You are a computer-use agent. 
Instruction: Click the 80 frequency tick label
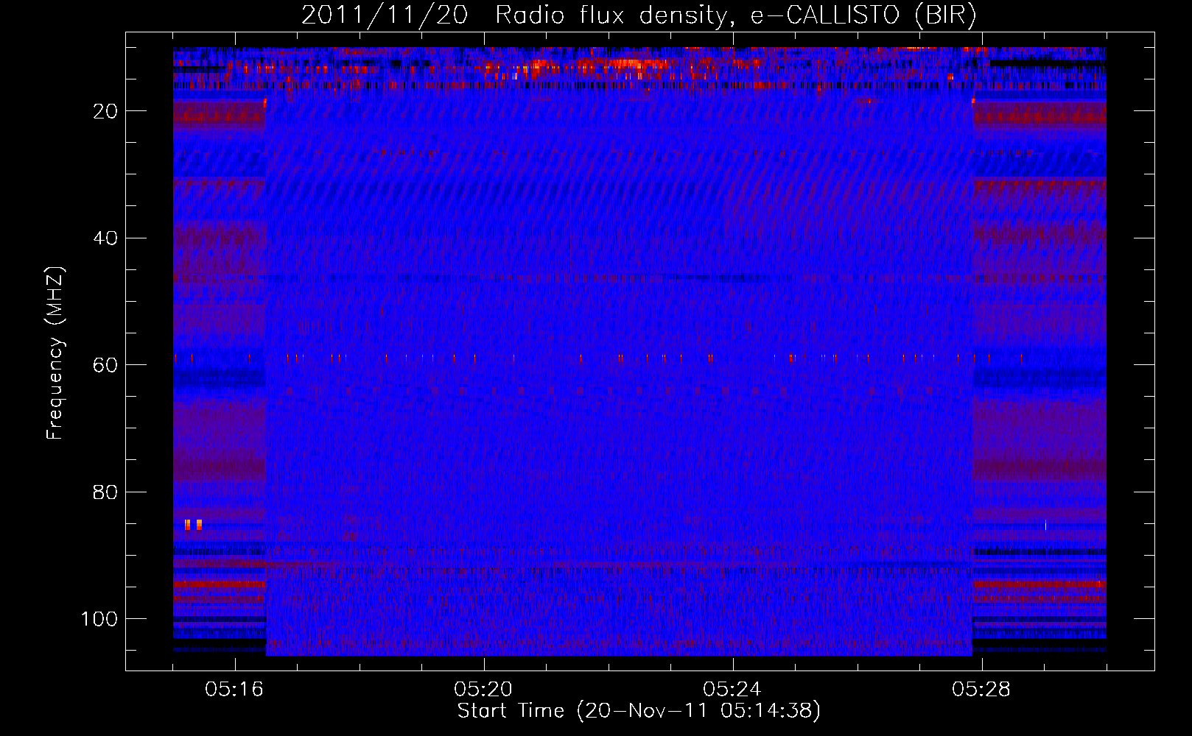[106, 492]
